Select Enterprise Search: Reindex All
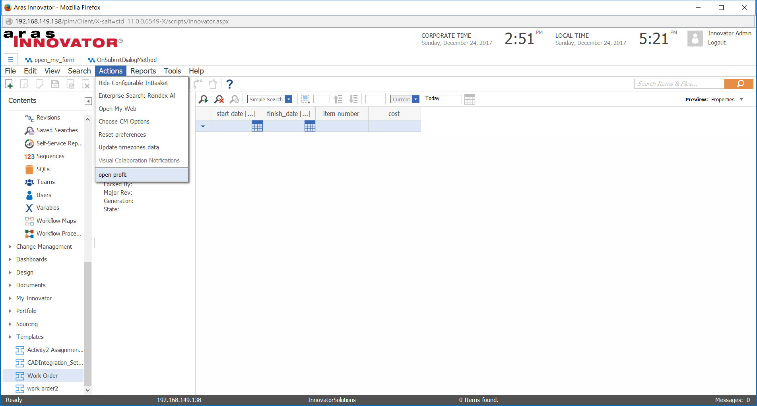This screenshot has width=757, height=406. (x=142, y=96)
